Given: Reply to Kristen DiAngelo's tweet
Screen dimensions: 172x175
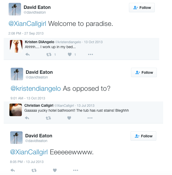Looking at the screenshot, I should [27, 54].
